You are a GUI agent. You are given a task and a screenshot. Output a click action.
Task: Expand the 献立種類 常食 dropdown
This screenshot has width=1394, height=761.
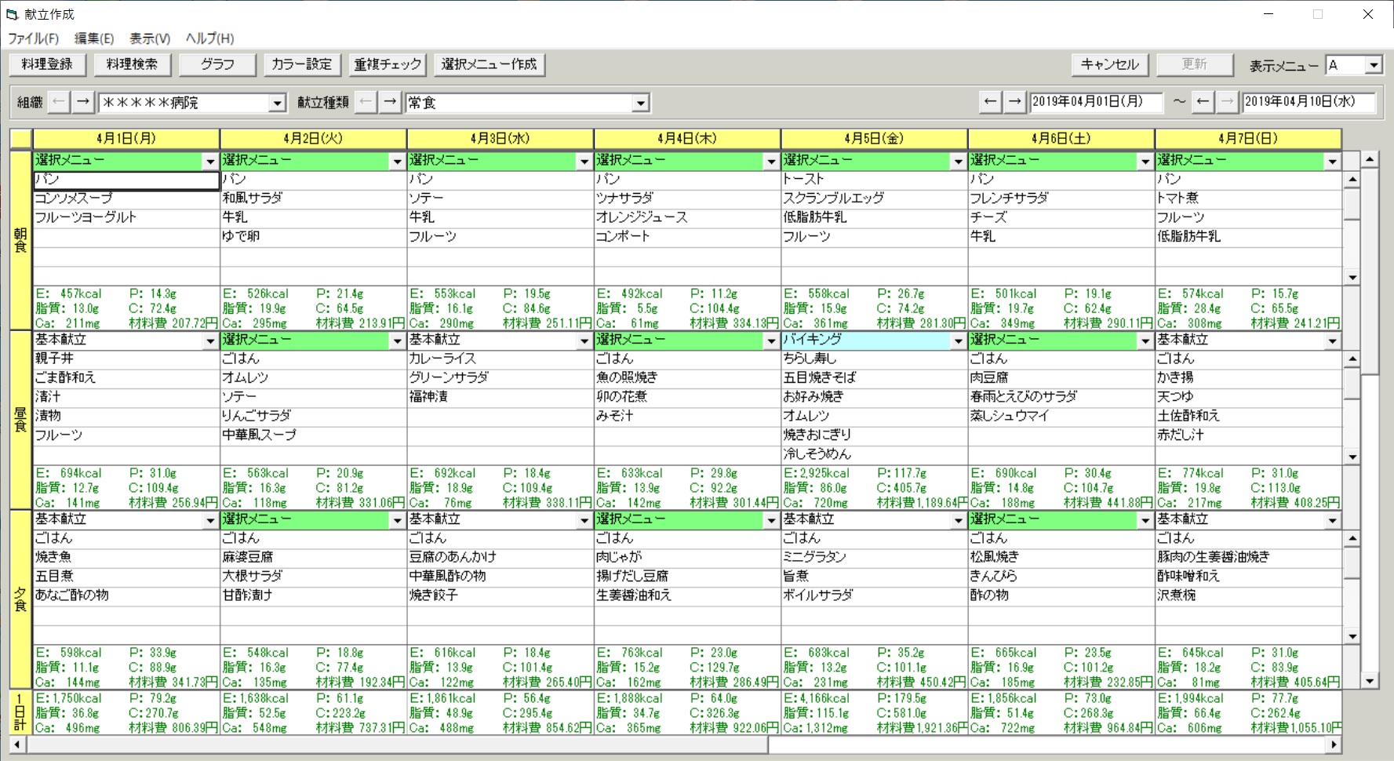[x=641, y=103]
